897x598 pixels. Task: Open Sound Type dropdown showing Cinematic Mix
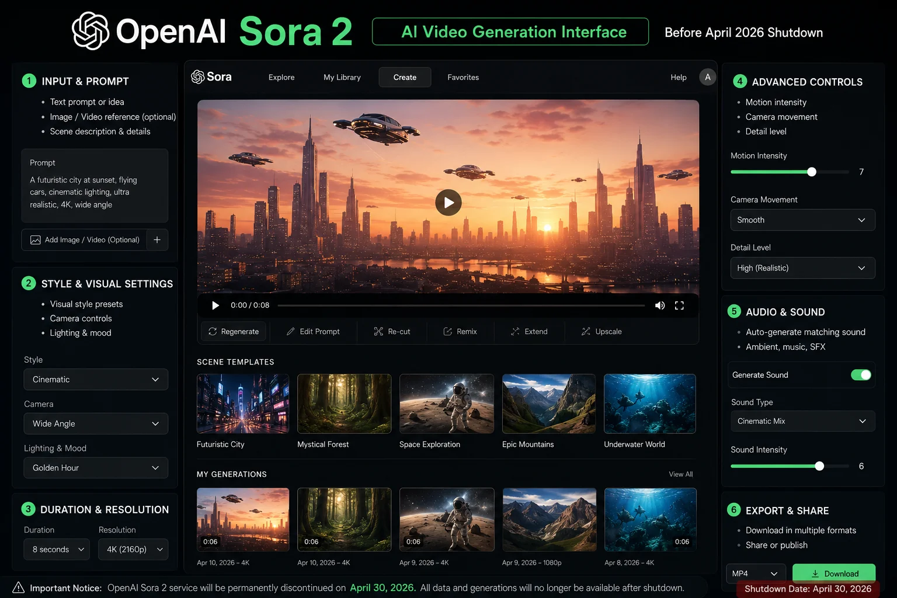[x=802, y=421]
